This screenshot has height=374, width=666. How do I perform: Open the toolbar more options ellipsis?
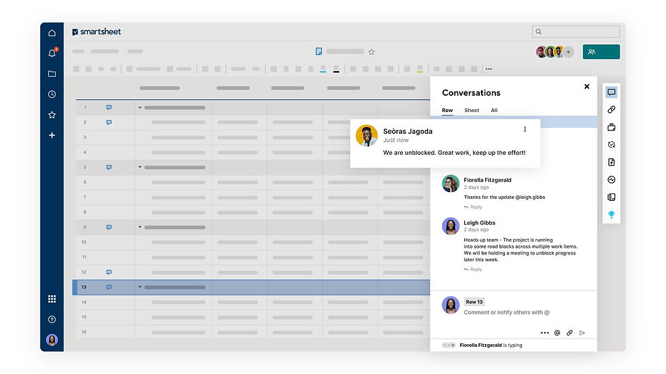click(x=489, y=69)
